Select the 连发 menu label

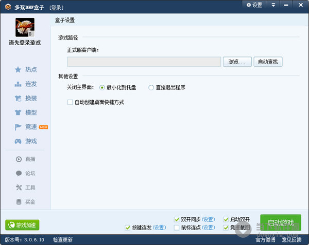coord(31,84)
